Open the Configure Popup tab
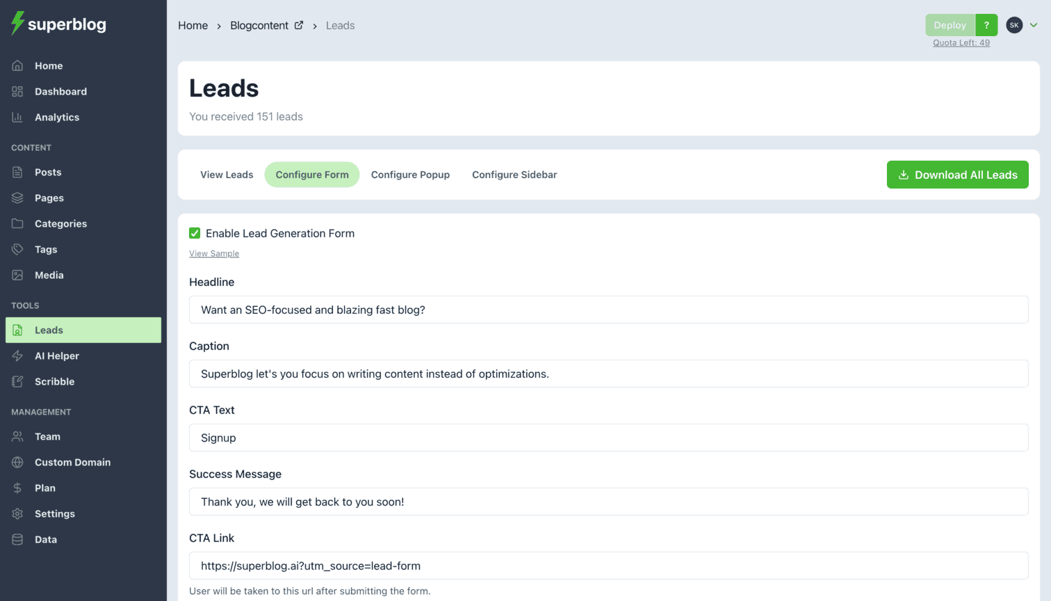This screenshot has height=601, width=1051. tap(410, 175)
